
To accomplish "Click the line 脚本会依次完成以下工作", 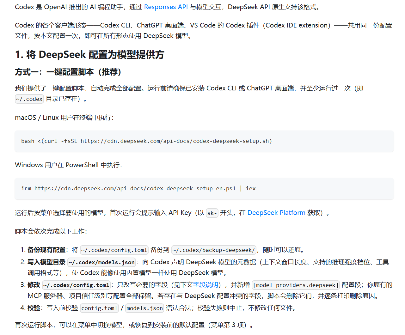I will point(51,231).
